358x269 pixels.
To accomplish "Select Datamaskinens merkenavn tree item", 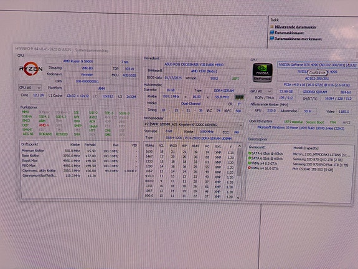I will coord(298,39).
